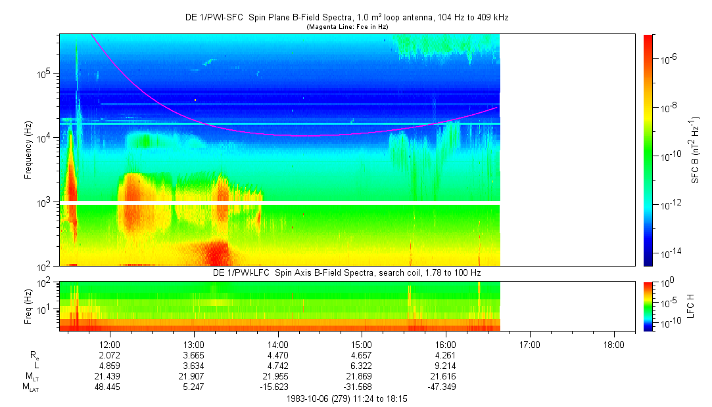Click the 17:00 time axis label
This screenshot has width=712, height=407.
pyautogui.click(x=530, y=344)
